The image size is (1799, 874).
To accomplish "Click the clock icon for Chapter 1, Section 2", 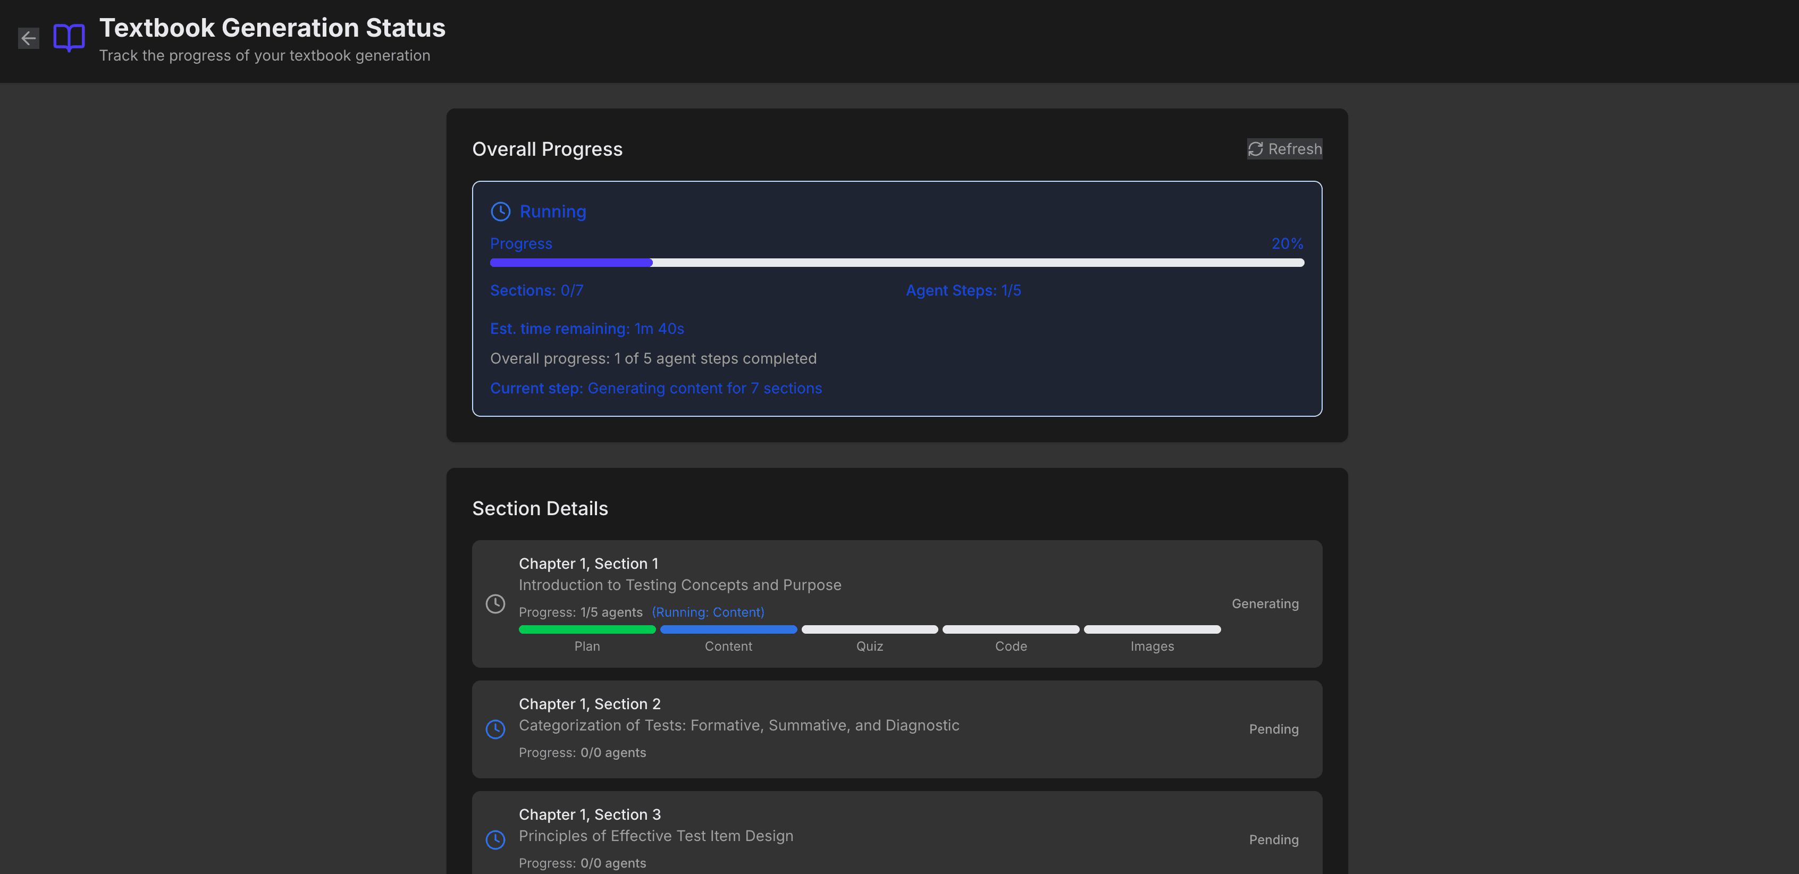I will 495,729.
